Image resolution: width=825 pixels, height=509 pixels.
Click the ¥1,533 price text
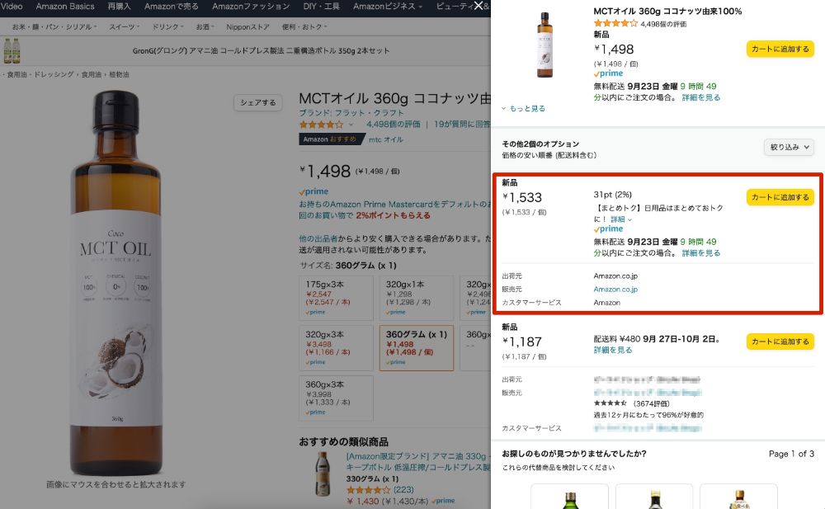[522, 198]
